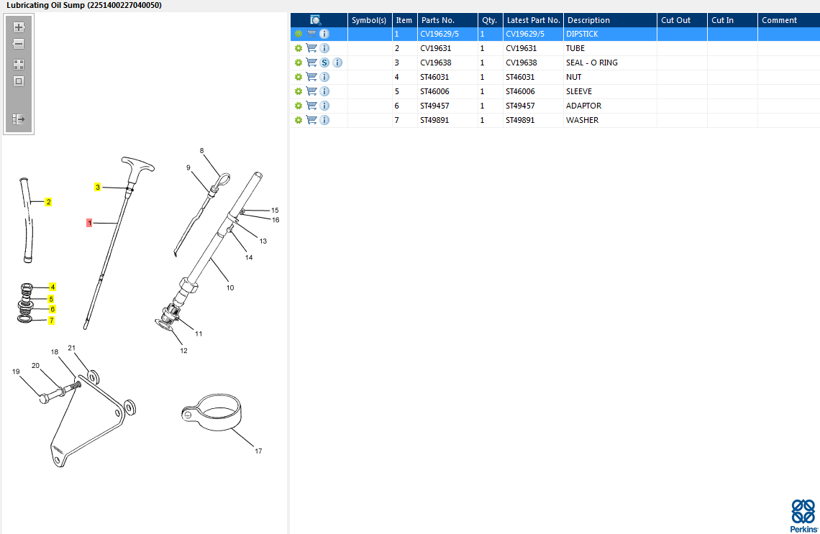Click the Perkins logo
This screenshot has height=534, width=820.
click(x=803, y=516)
